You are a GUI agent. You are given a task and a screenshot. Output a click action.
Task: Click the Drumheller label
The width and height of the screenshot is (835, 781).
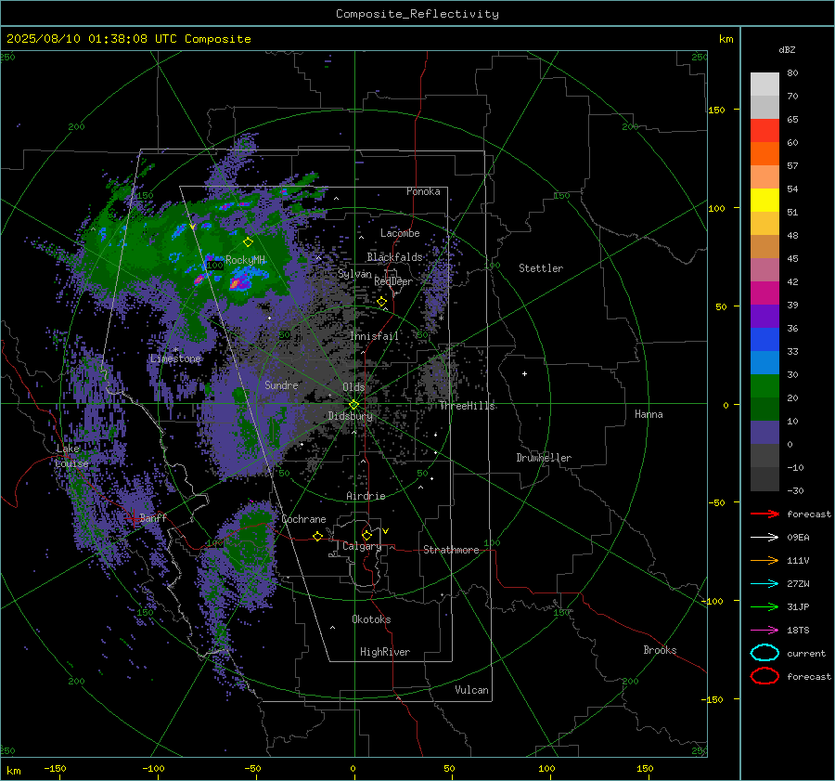pyautogui.click(x=544, y=458)
